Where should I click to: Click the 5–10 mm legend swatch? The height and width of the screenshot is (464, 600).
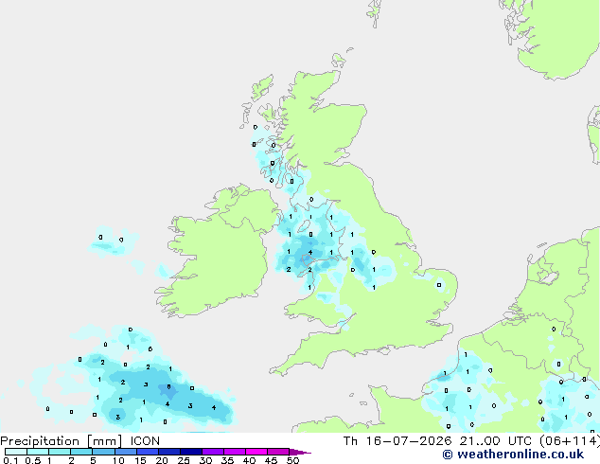tap(103, 452)
